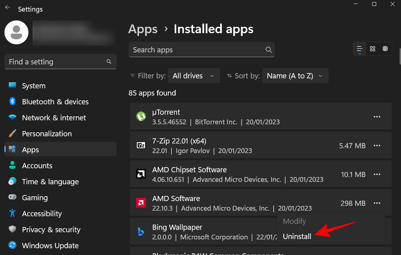Image resolution: width=401 pixels, height=255 pixels.
Task: Open the All drives filter dropdown
Action: pyautogui.click(x=193, y=76)
